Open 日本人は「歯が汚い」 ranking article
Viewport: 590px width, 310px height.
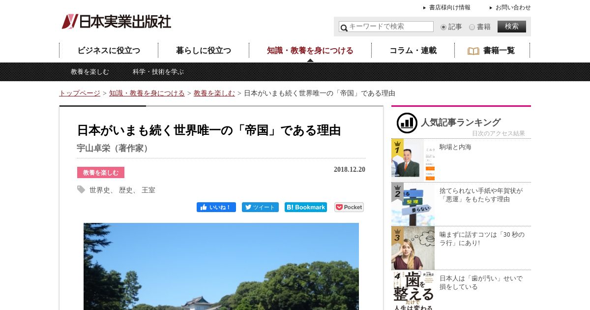tap(481, 282)
